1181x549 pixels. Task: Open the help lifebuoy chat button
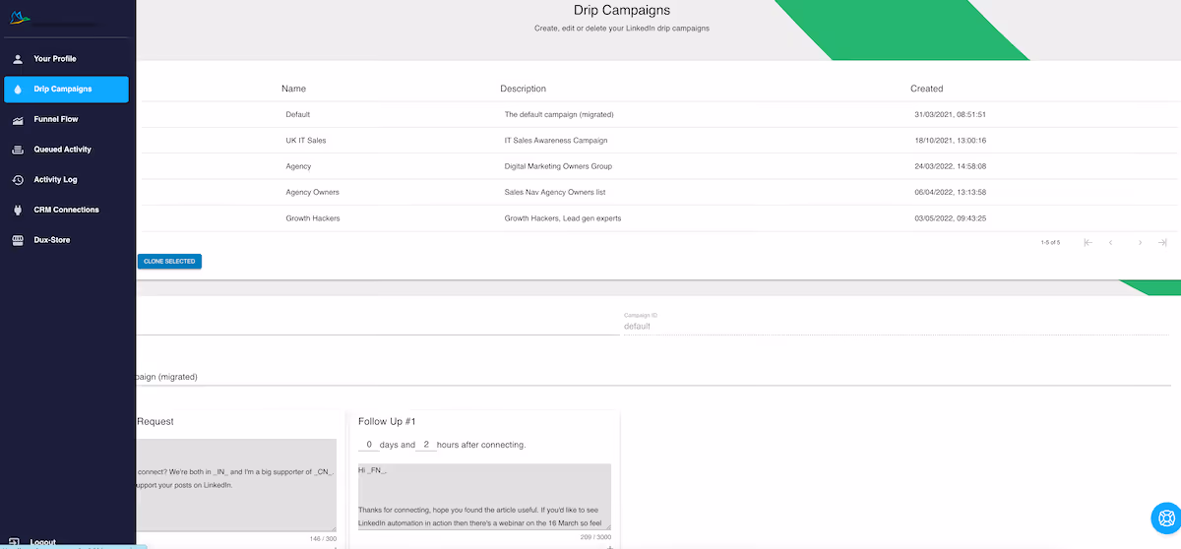pos(1165,517)
